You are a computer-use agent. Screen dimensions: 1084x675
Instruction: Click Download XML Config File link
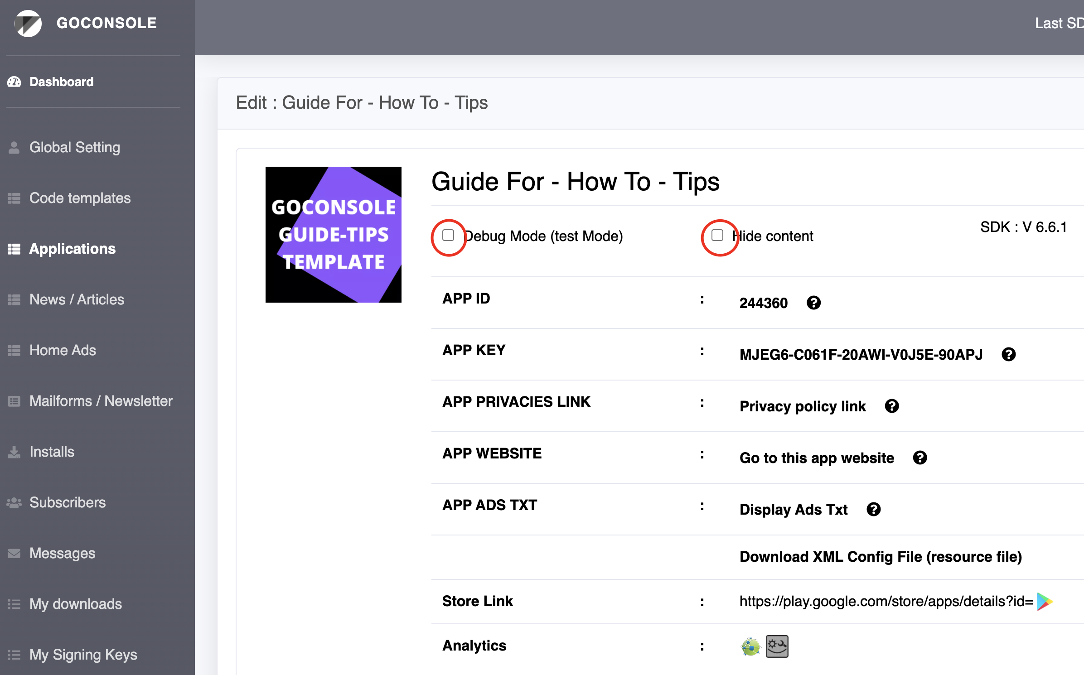881,557
